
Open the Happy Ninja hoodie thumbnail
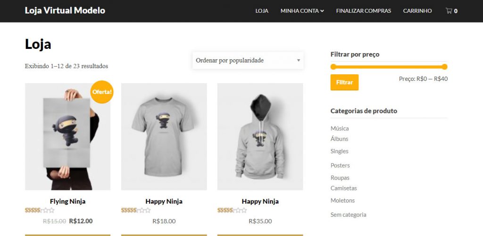point(260,136)
